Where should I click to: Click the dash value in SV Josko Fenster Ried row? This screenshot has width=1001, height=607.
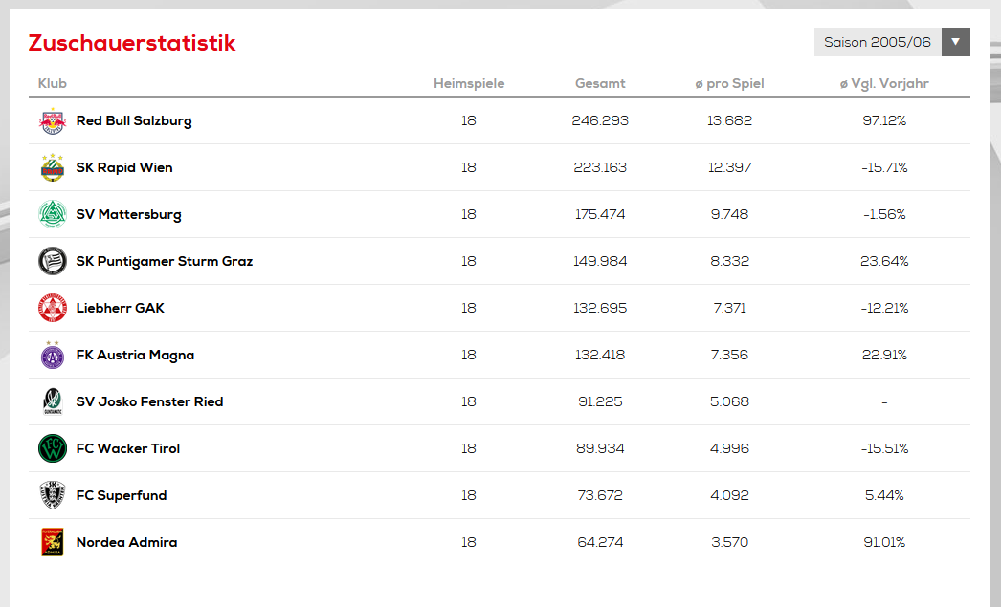[884, 402]
